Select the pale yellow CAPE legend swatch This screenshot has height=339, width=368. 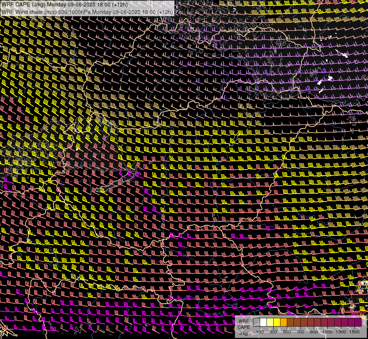tap(270, 322)
